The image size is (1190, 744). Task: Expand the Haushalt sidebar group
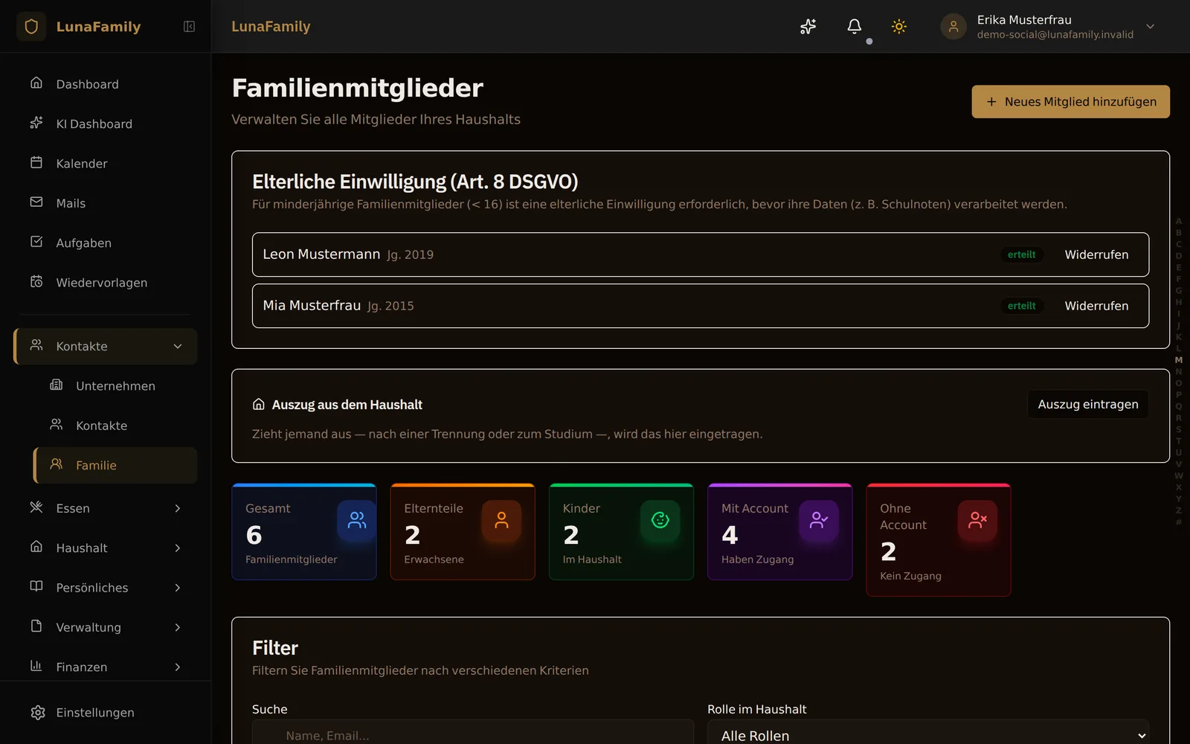[x=106, y=548]
